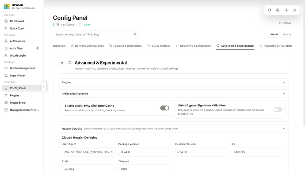
Task: Expand the Plugins section
Action: pyautogui.click(x=173, y=83)
